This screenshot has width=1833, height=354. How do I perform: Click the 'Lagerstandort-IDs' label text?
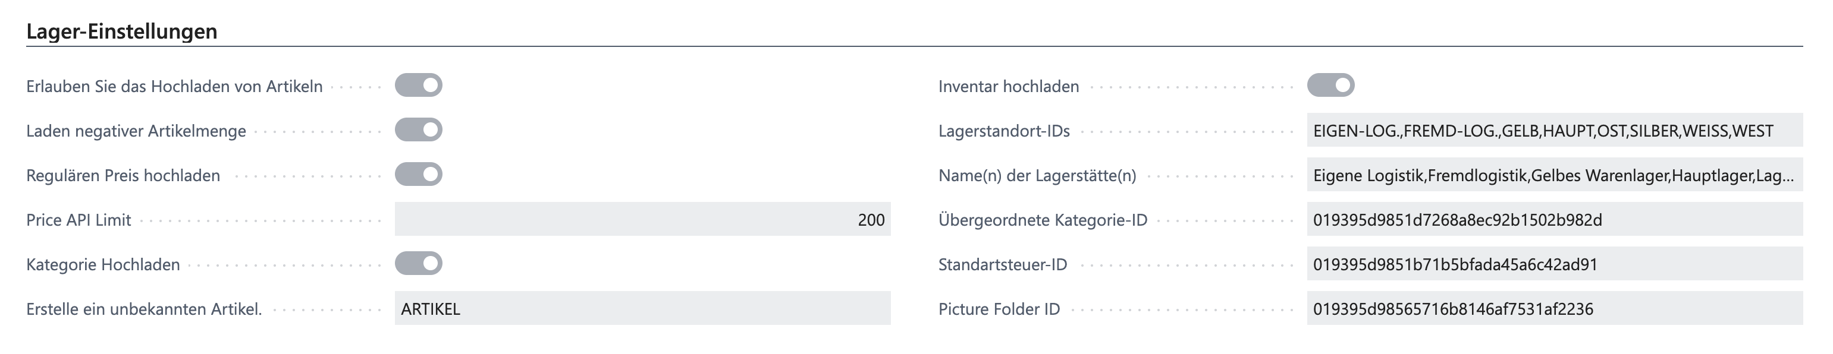click(x=1003, y=131)
